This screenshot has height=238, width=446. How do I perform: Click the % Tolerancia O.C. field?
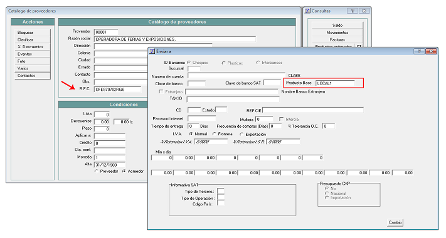pyautogui.click(x=329, y=126)
